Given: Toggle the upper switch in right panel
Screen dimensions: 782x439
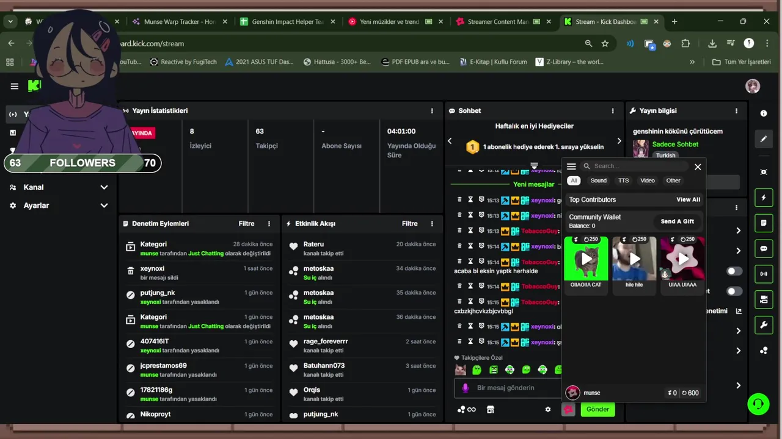Looking at the screenshot, I should (x=734, y=271).
